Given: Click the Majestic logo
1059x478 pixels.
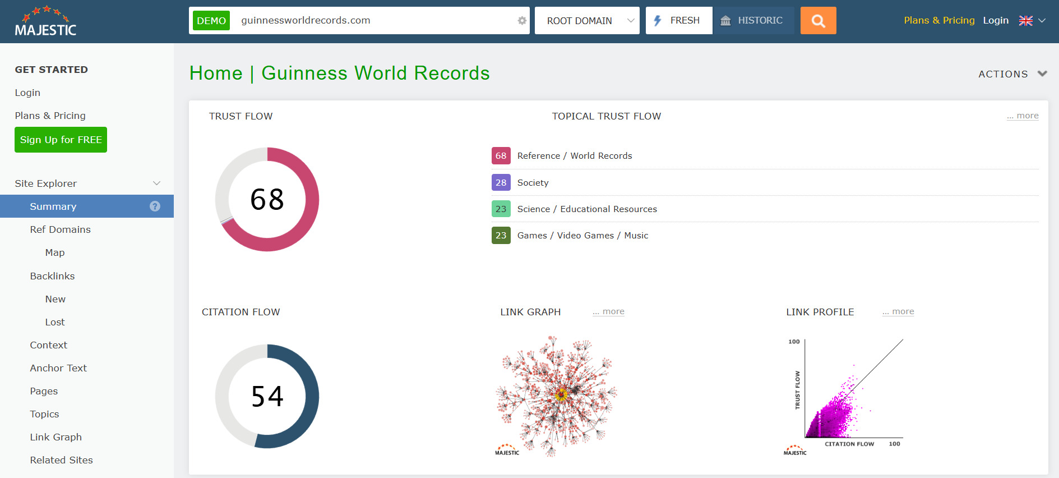Looking at the screenshot, I should click(46, 22).
